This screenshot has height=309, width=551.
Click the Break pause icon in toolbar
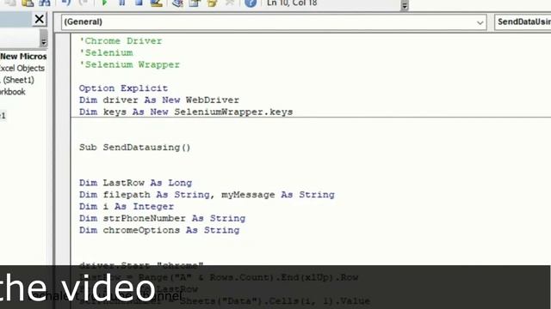[x=121, y=3]
